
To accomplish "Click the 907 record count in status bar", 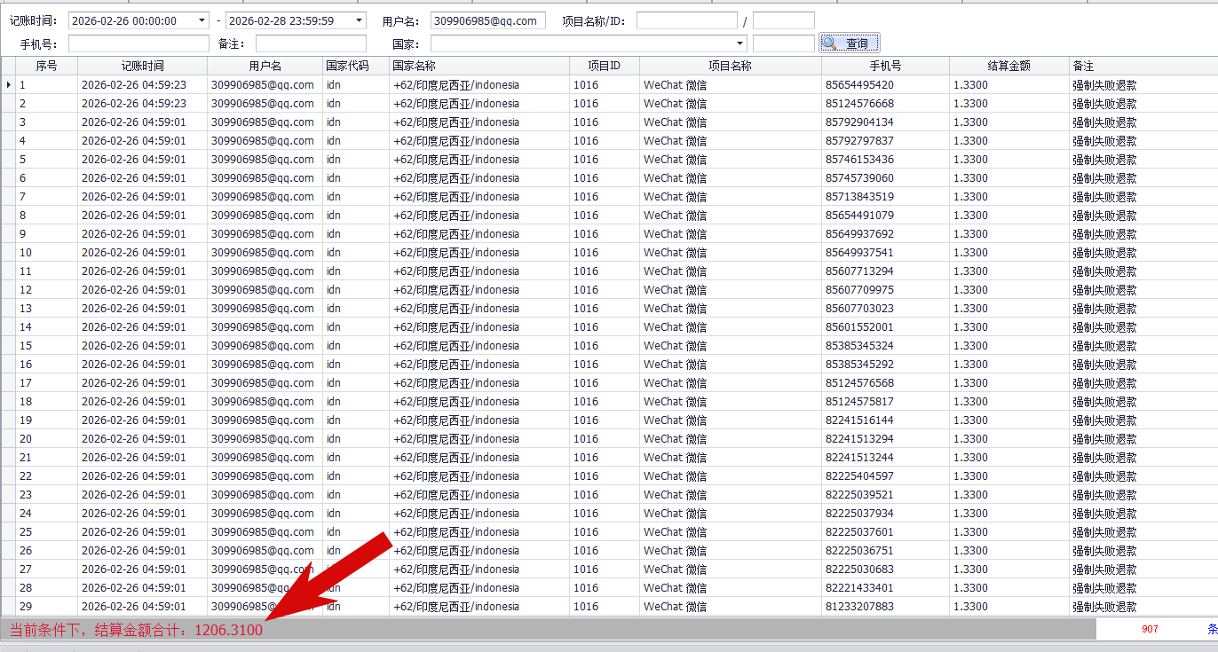I will pos(1150,629).
